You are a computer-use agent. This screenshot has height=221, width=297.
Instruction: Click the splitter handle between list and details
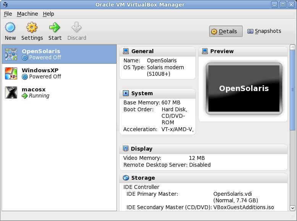pos(118,127)
